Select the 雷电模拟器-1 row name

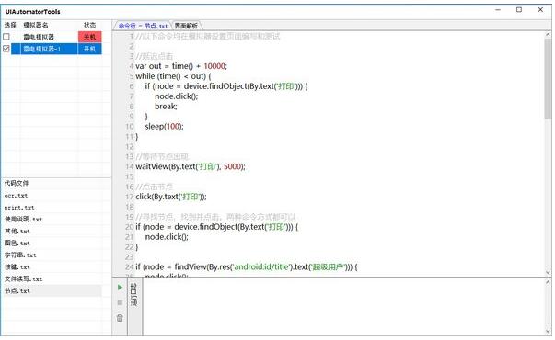(x=41, y=49)
